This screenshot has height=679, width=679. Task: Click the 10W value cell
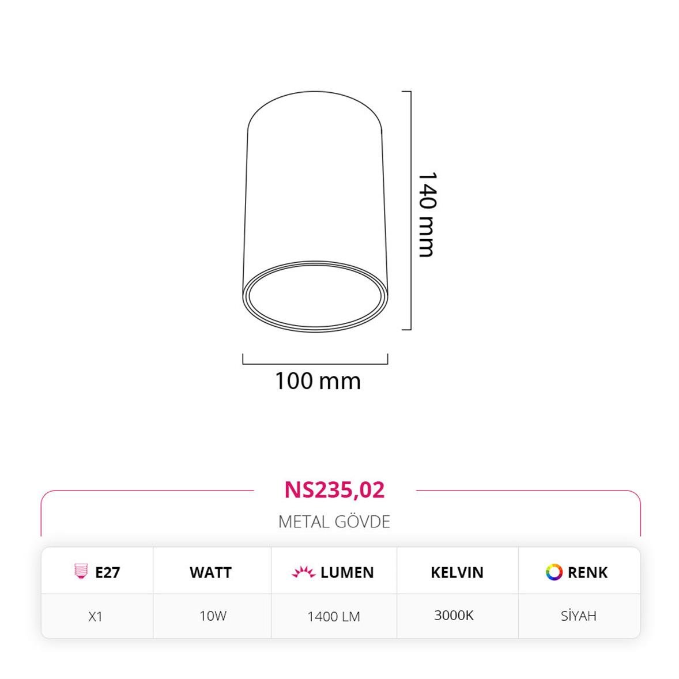213,616
